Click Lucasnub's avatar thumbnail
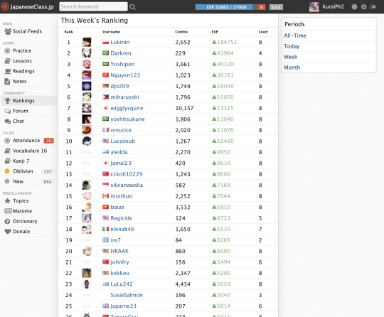Viewport: 384px width, 317px height. click(x=87, y=141)
